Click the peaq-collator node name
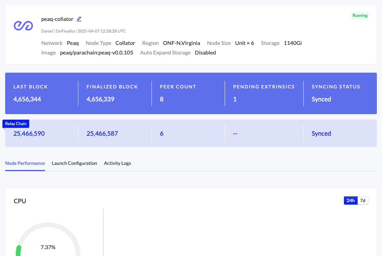 tap(57, 19)
